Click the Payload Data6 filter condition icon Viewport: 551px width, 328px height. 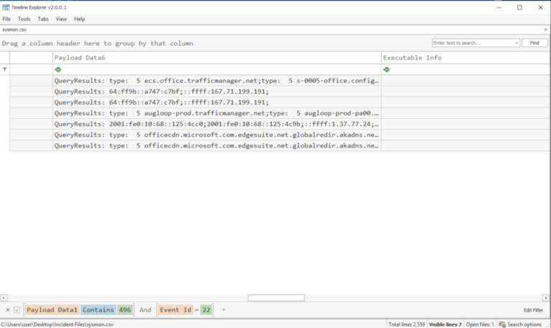[x=57, y=69]
